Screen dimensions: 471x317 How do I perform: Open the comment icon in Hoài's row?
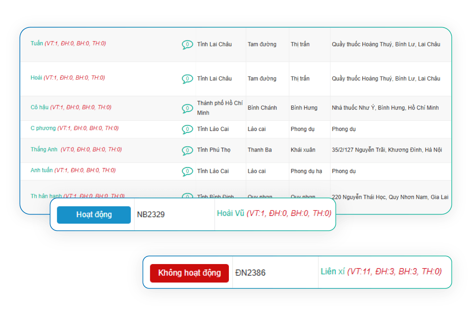187,79
